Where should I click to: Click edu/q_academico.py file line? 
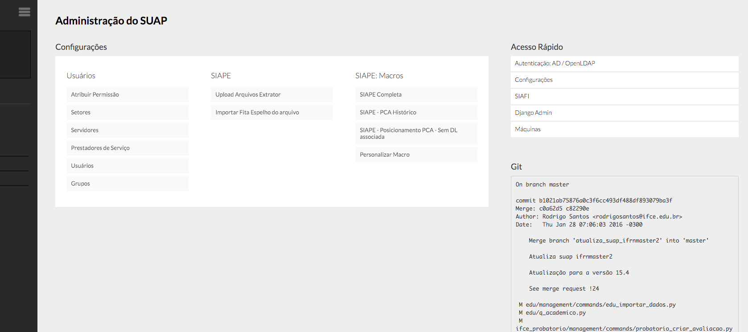point(552,313)
